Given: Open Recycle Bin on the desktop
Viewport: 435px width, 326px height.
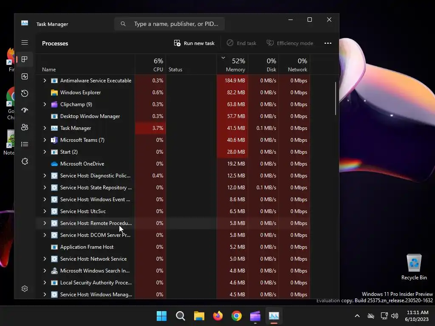Looking at the screenshot, I should (414, 267).
